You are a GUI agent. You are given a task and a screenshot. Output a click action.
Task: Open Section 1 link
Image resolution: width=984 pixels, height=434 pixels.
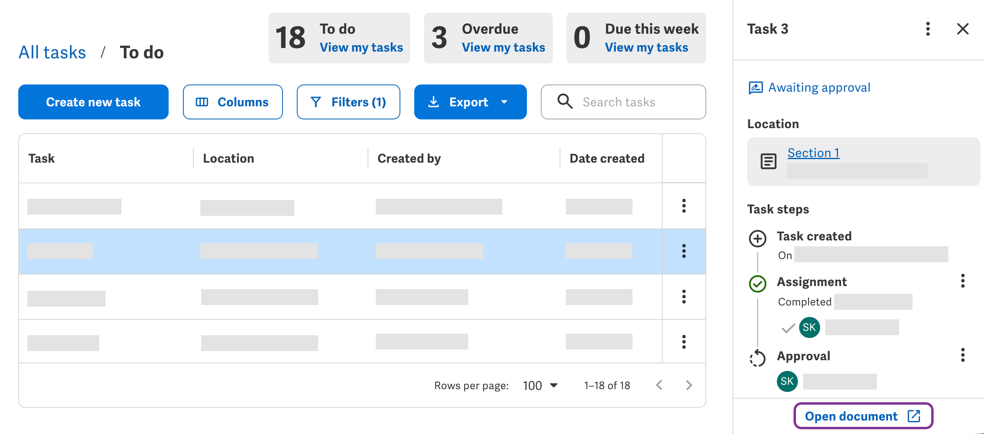pos(813,153)
